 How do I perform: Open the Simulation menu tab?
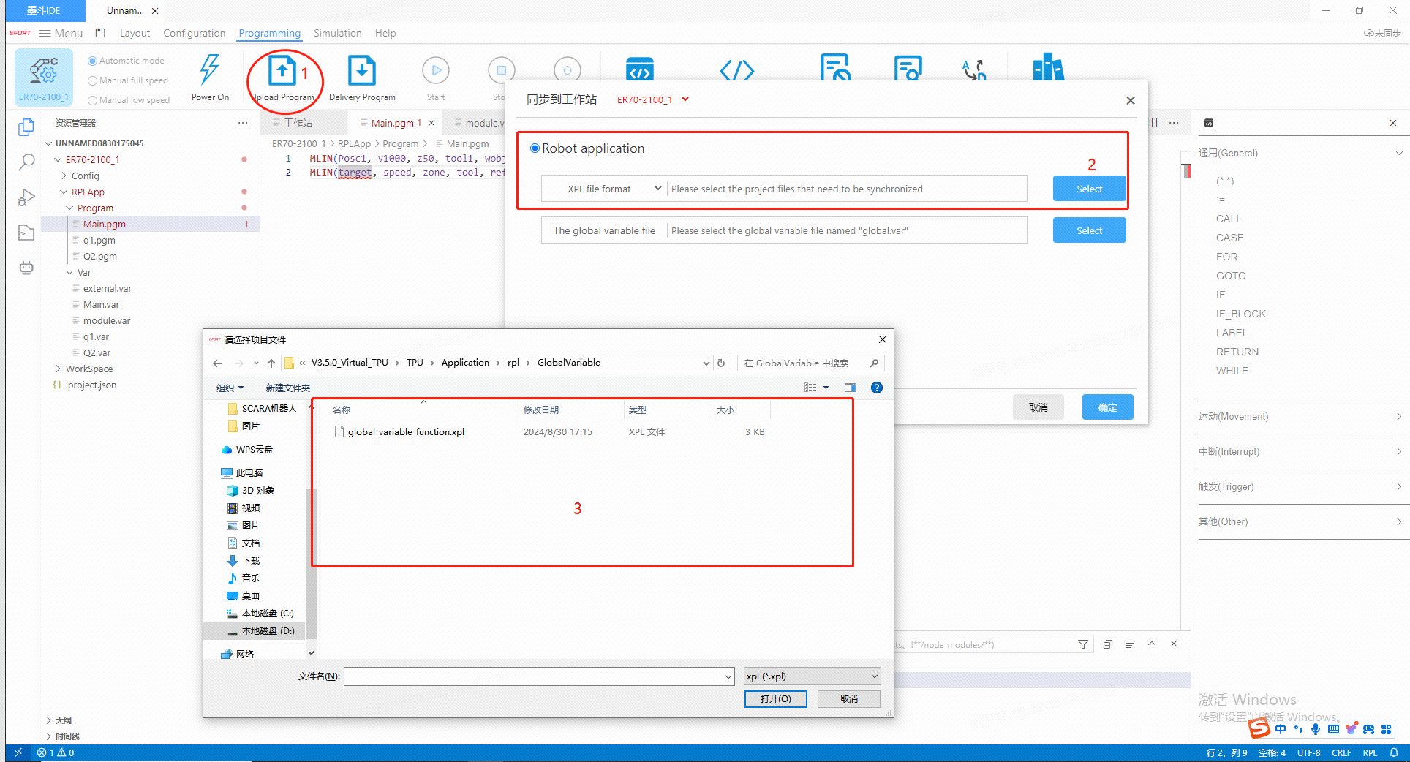tap(337, 33)
